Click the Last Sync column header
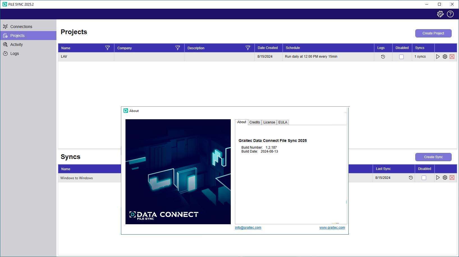Screen dimensions: 459x257 394,169
